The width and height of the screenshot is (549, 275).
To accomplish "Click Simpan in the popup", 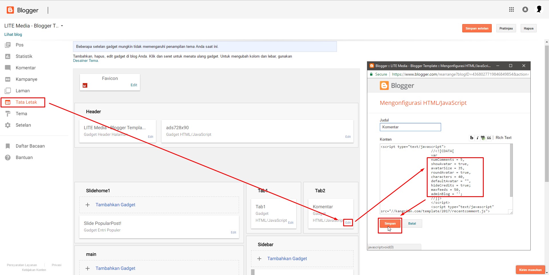I will 390,223.
